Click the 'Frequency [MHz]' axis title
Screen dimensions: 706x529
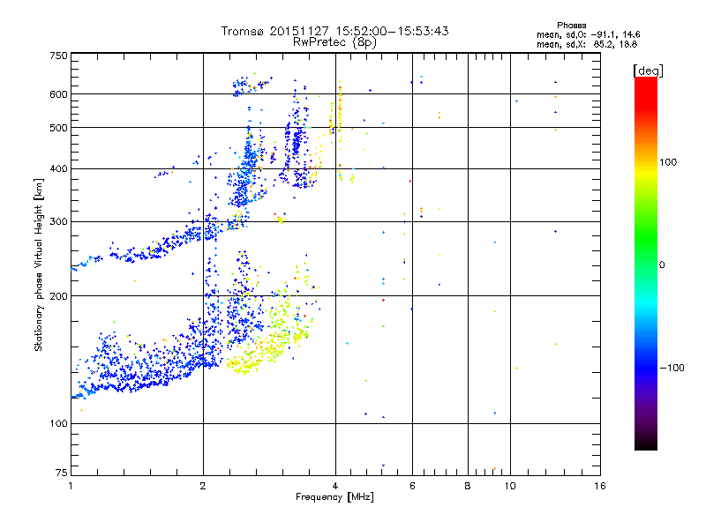[x=334, y=497]
